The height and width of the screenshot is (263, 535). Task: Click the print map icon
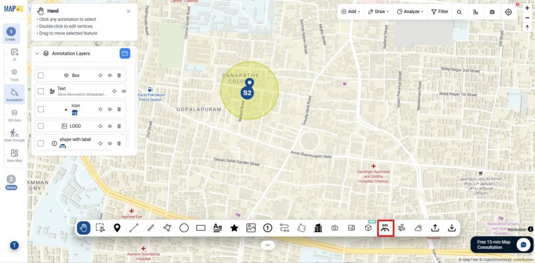[x=492, y=12]
